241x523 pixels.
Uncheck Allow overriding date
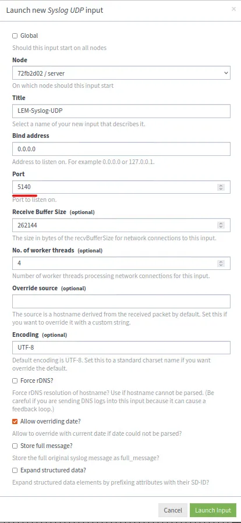coord(15,422)
